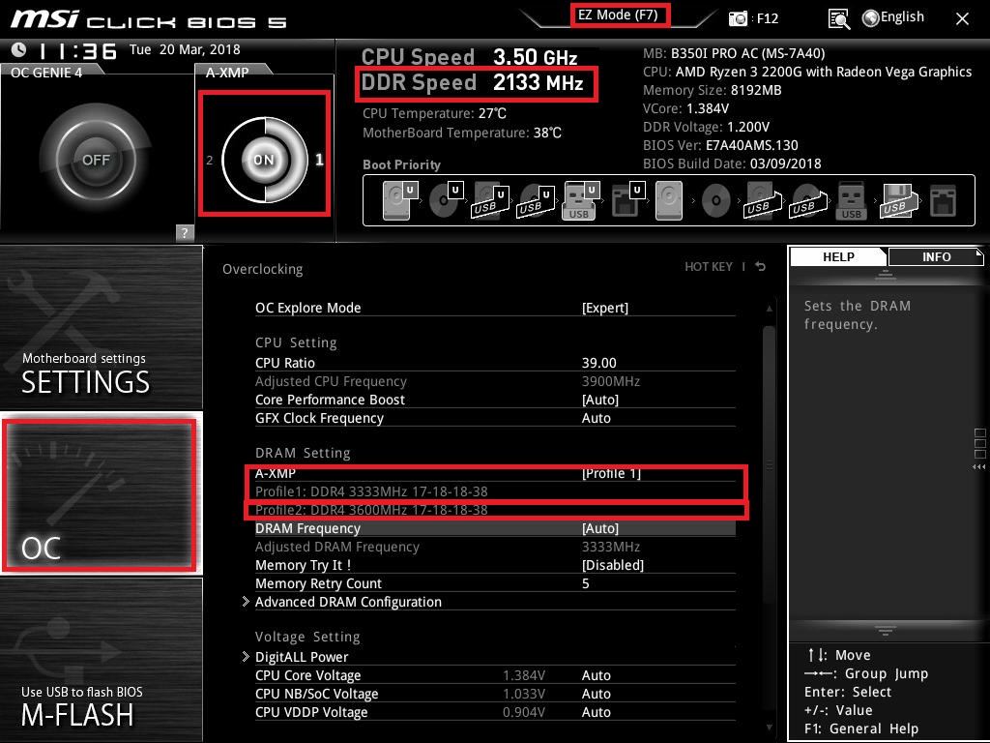Click the HOT KEY label
990x743 pixels.
click(709, 267)
